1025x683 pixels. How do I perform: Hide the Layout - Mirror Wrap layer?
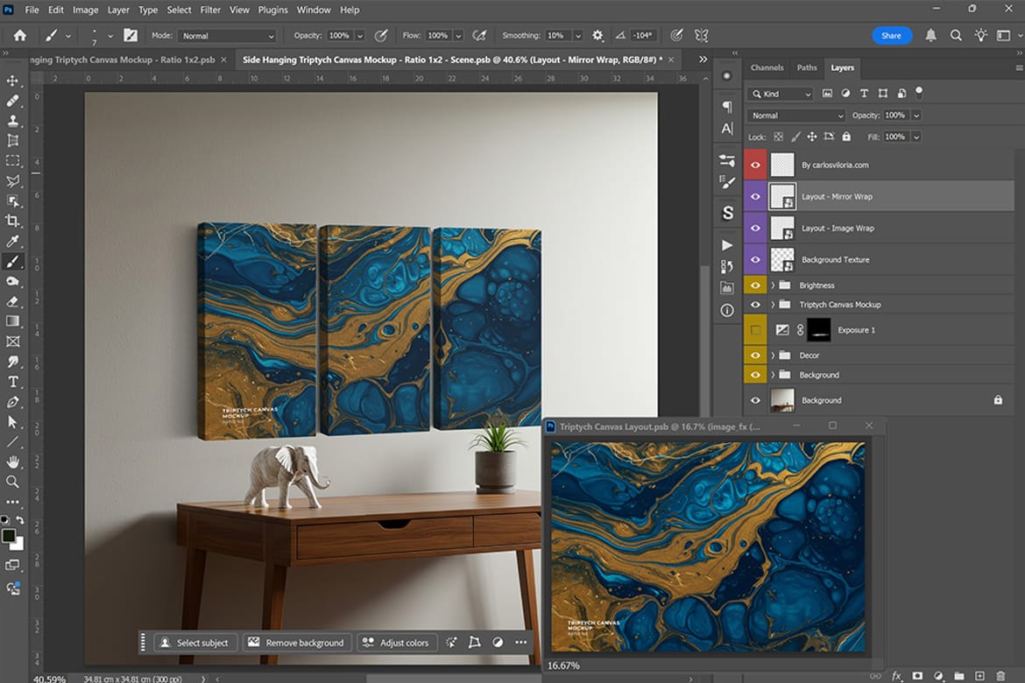[x=756, y=197]
